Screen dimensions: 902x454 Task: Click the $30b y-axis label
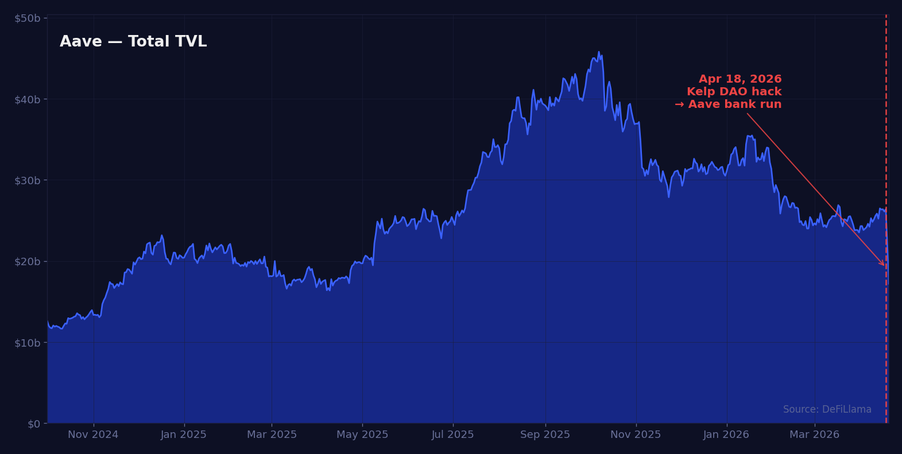(27, 180)
